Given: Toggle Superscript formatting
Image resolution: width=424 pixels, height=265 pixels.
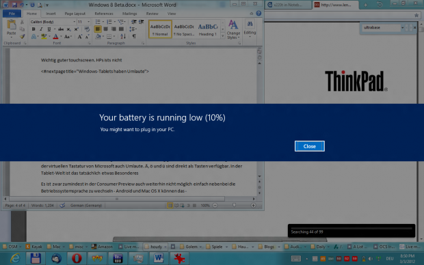Looking at the screenshot, I should [x=77, y=29].
